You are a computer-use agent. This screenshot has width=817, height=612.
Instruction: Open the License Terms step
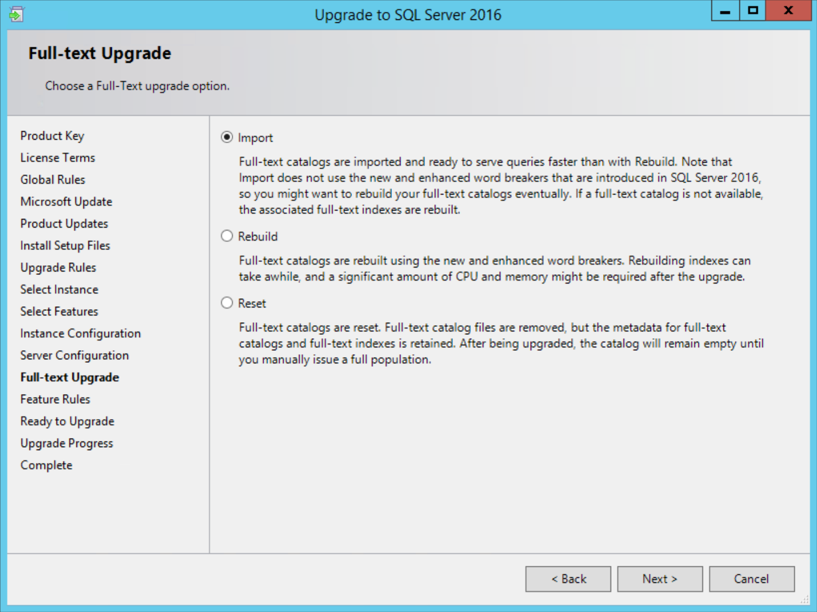point(58,157)
